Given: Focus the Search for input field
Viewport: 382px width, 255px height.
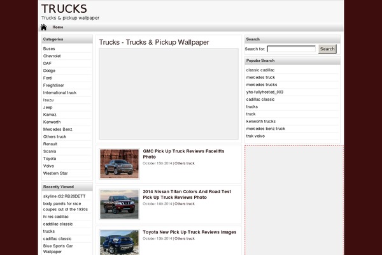Looking at the screenshot, I should 291,49.
